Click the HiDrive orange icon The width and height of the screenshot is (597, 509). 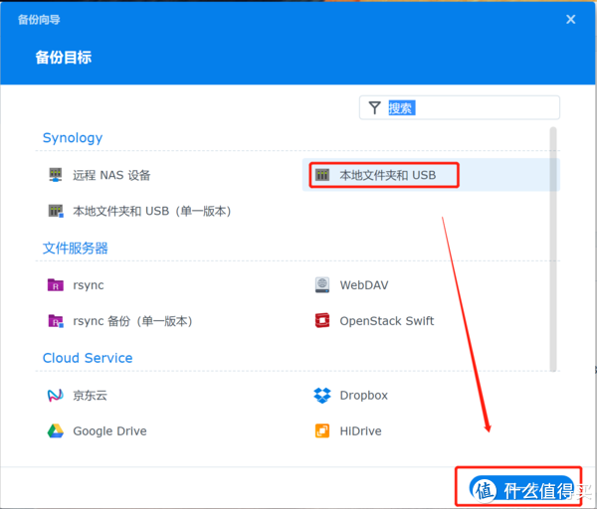tap(322, 431)
